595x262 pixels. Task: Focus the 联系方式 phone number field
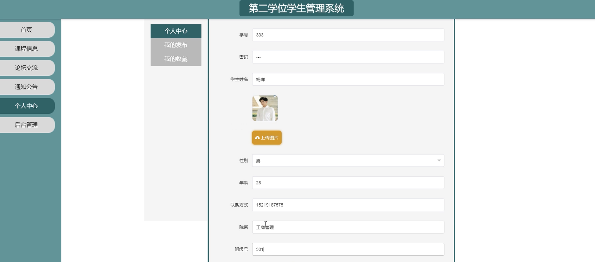(348, 205)
